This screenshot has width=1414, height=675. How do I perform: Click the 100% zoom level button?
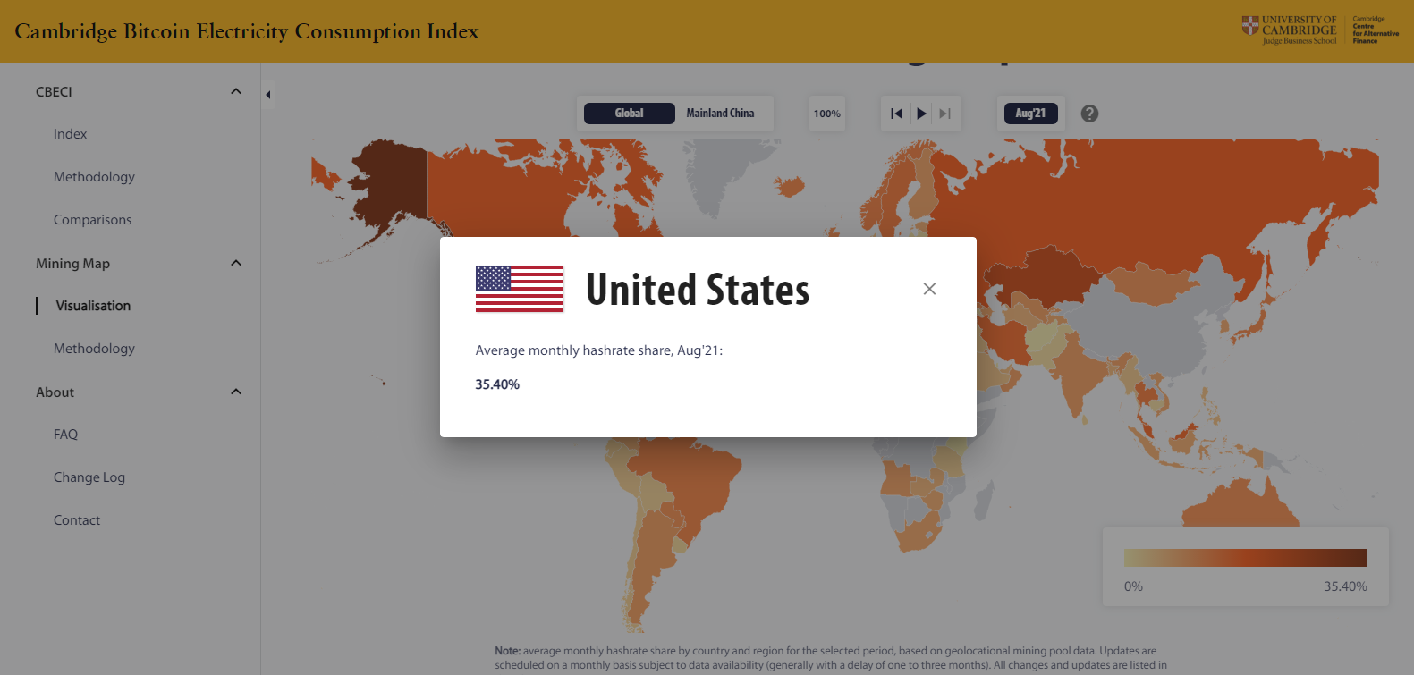click(x=827, y=114)
